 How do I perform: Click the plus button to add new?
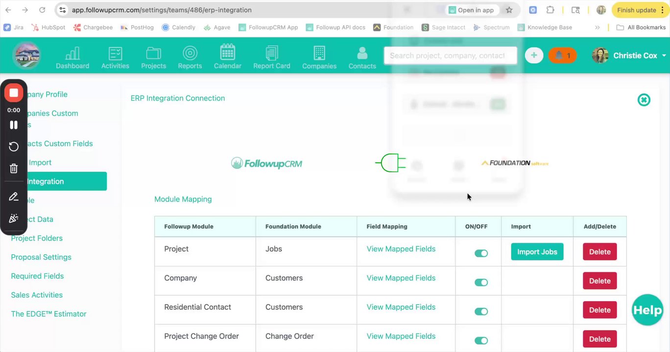(x=534, y=55)
